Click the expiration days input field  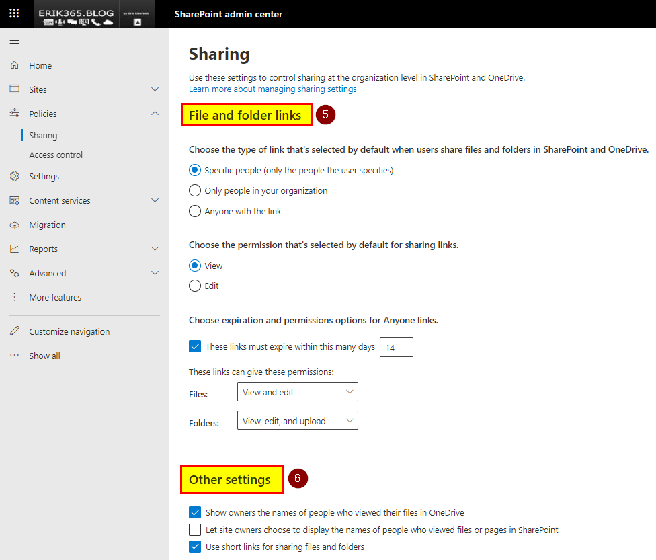(x=396, y=347)
